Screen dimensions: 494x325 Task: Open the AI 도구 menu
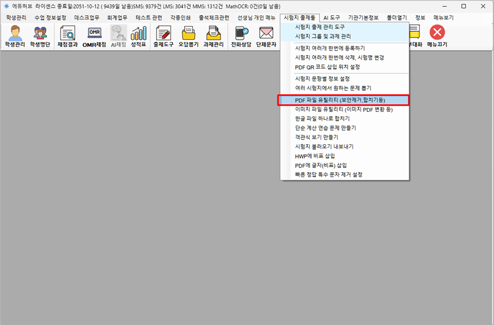(x=332, y=17)
